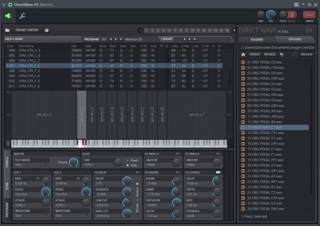Toggle the FX Chorus enable switch
Screen dimensions: 320x226
click(x=218, y=172)
